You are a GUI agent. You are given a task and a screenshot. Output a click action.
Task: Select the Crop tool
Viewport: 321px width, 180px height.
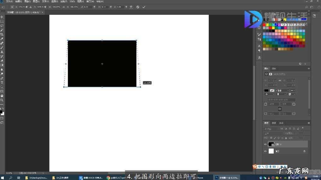tap(2, 34)
